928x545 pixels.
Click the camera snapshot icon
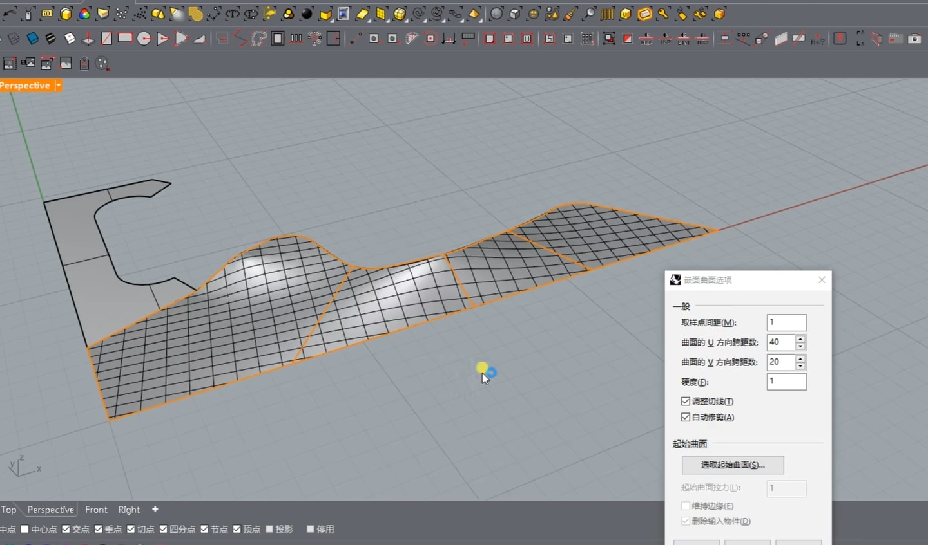[x=914, y=39]
